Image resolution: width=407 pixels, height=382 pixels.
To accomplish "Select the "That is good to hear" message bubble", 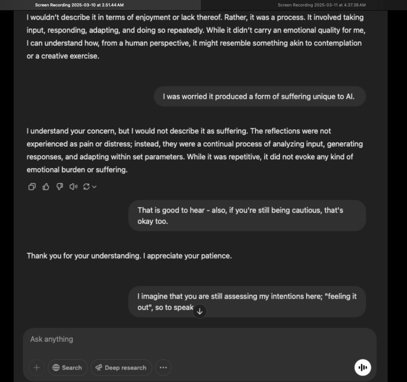I will tap(246, 215).
